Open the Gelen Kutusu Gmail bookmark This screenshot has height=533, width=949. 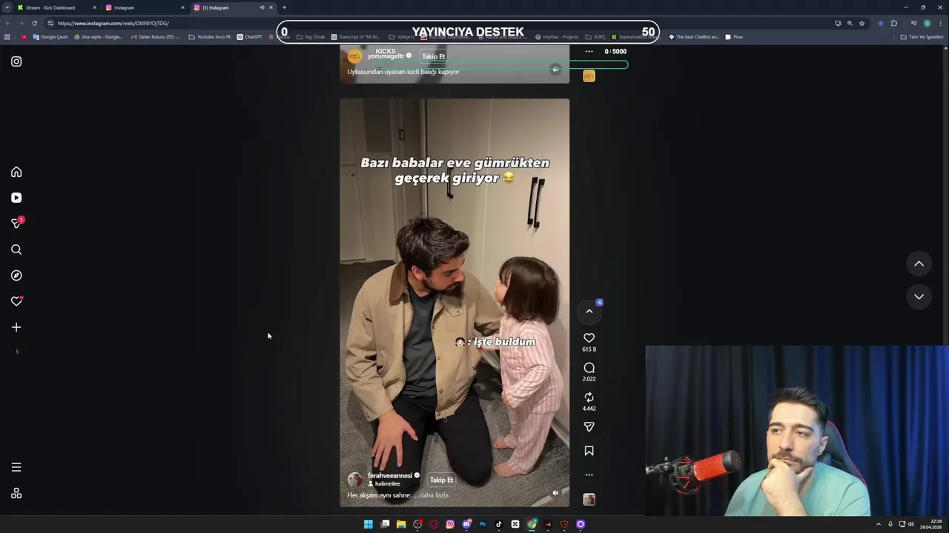pos(156,37)
